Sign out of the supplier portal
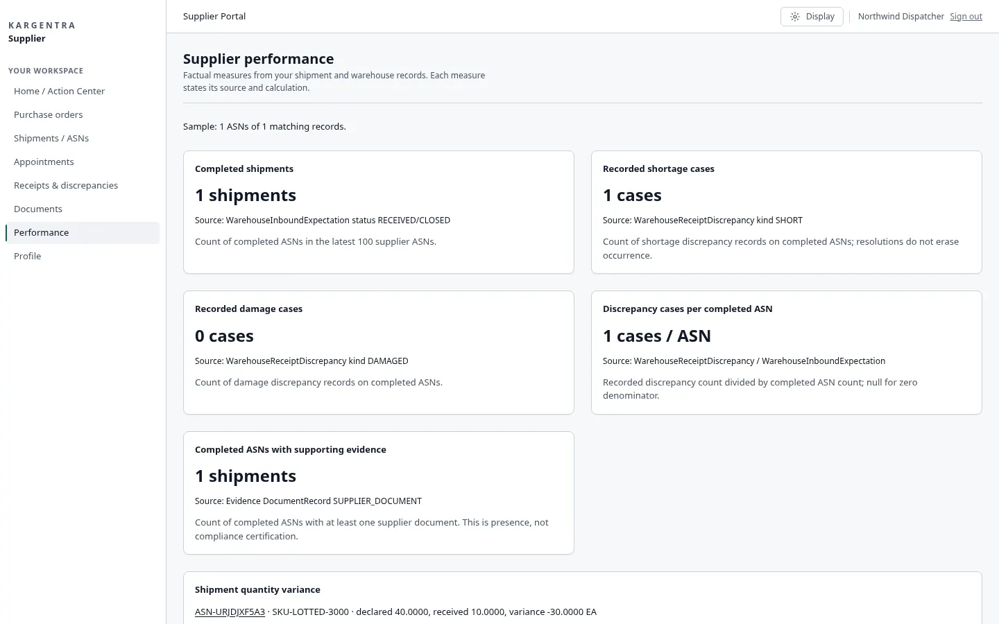This screenshot has width=999, height=624. click(966, 17)
